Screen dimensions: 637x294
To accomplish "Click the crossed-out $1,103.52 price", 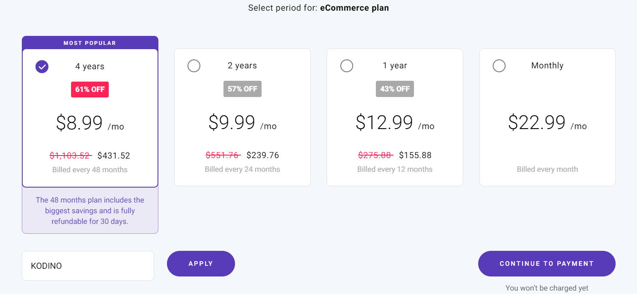I will [x=71, y=156].
